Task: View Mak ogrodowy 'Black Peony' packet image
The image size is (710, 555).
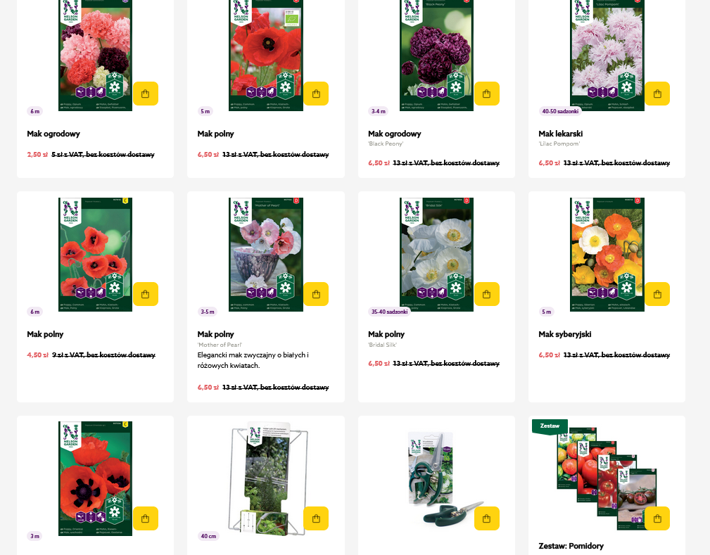Action: pyautogui.click(x=436, y=56)
